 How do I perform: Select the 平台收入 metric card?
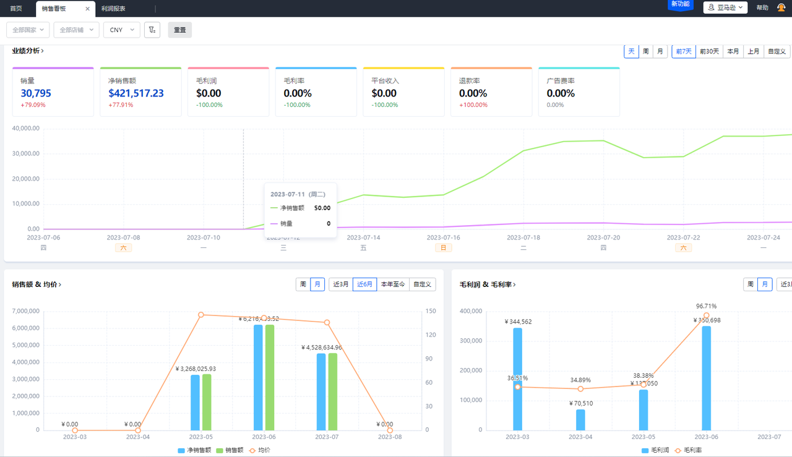(x=403, y=92)
